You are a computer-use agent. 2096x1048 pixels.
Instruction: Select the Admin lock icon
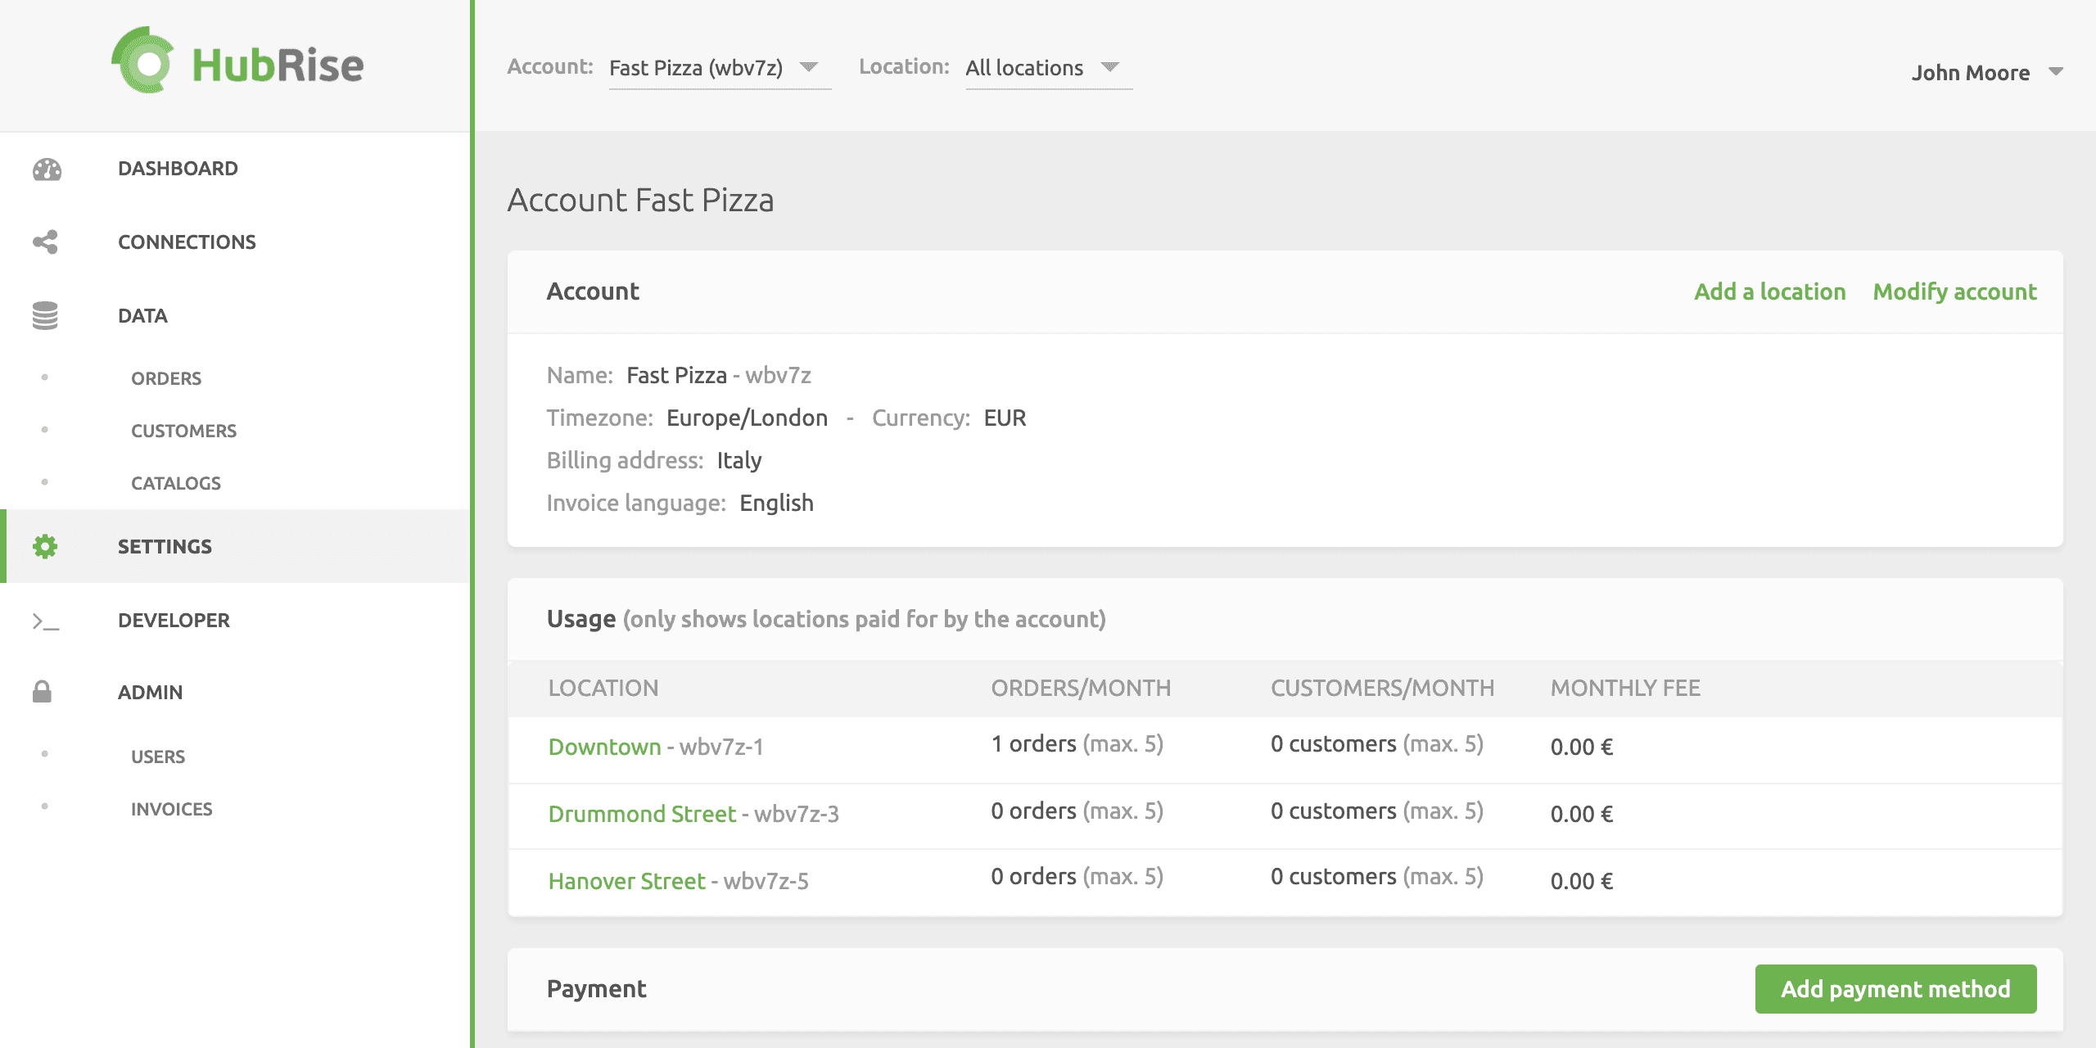pyautogui.click(x=45, y=692)
